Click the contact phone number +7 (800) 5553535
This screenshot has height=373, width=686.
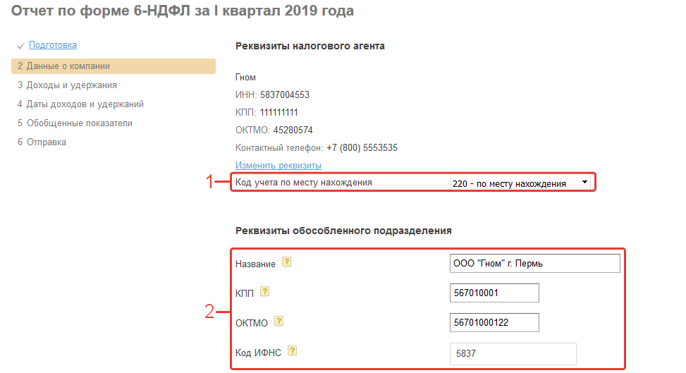pos(362,148)
